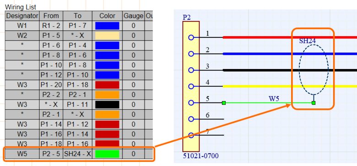
Task: Click the P1 - 16 From cell
Action: [51, 134]
